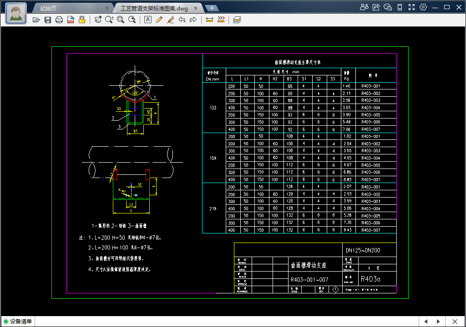The image size is (466, 327).
Task: Switch to the 起始页 tab
Action: click(x=49, y=8)
